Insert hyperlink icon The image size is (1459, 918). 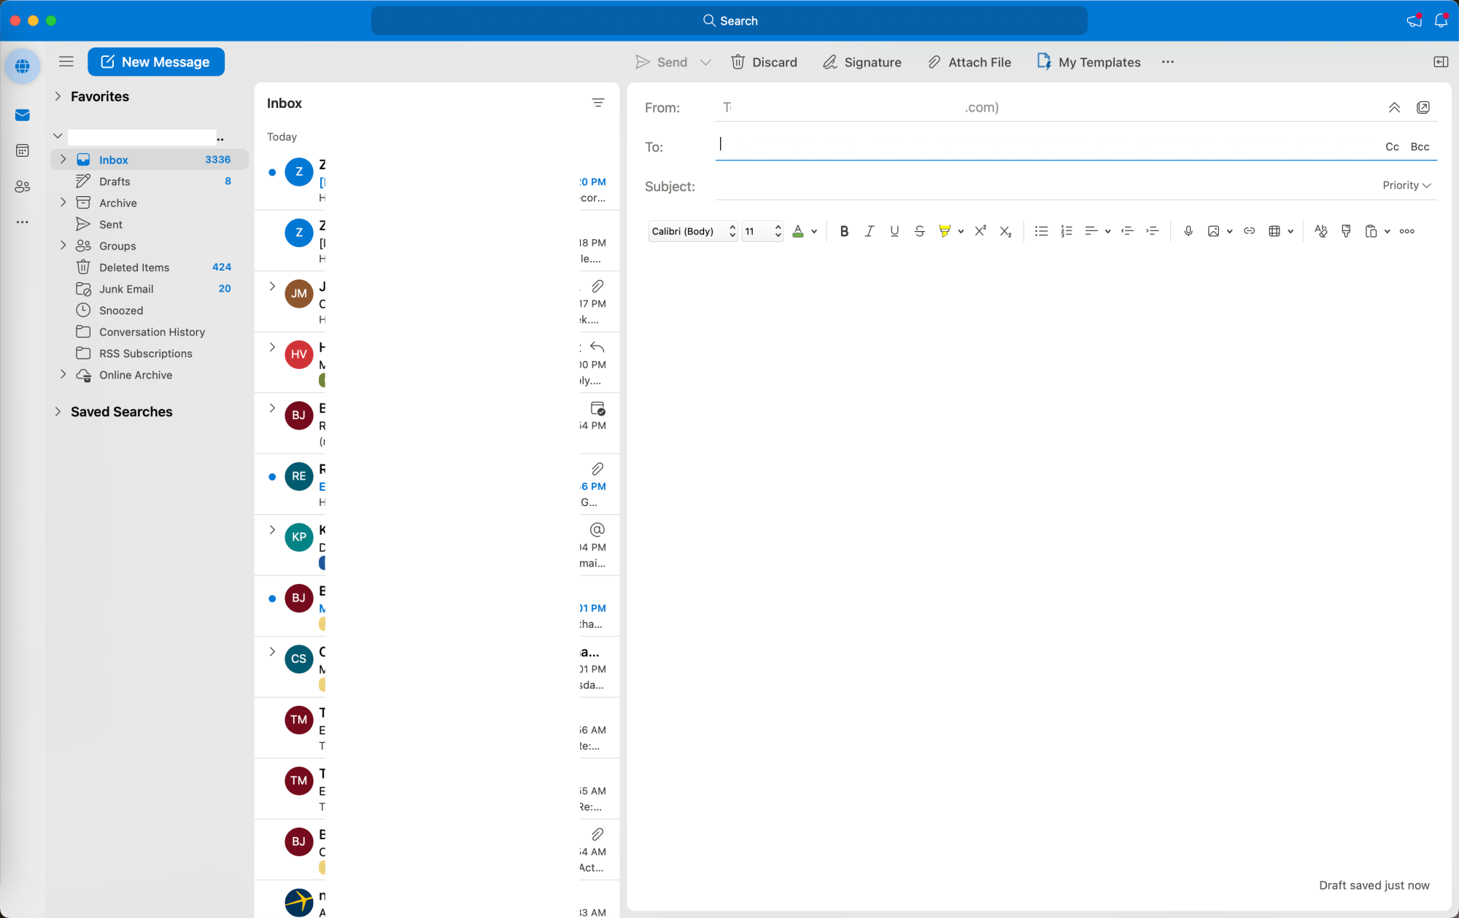click(1249, 231)
